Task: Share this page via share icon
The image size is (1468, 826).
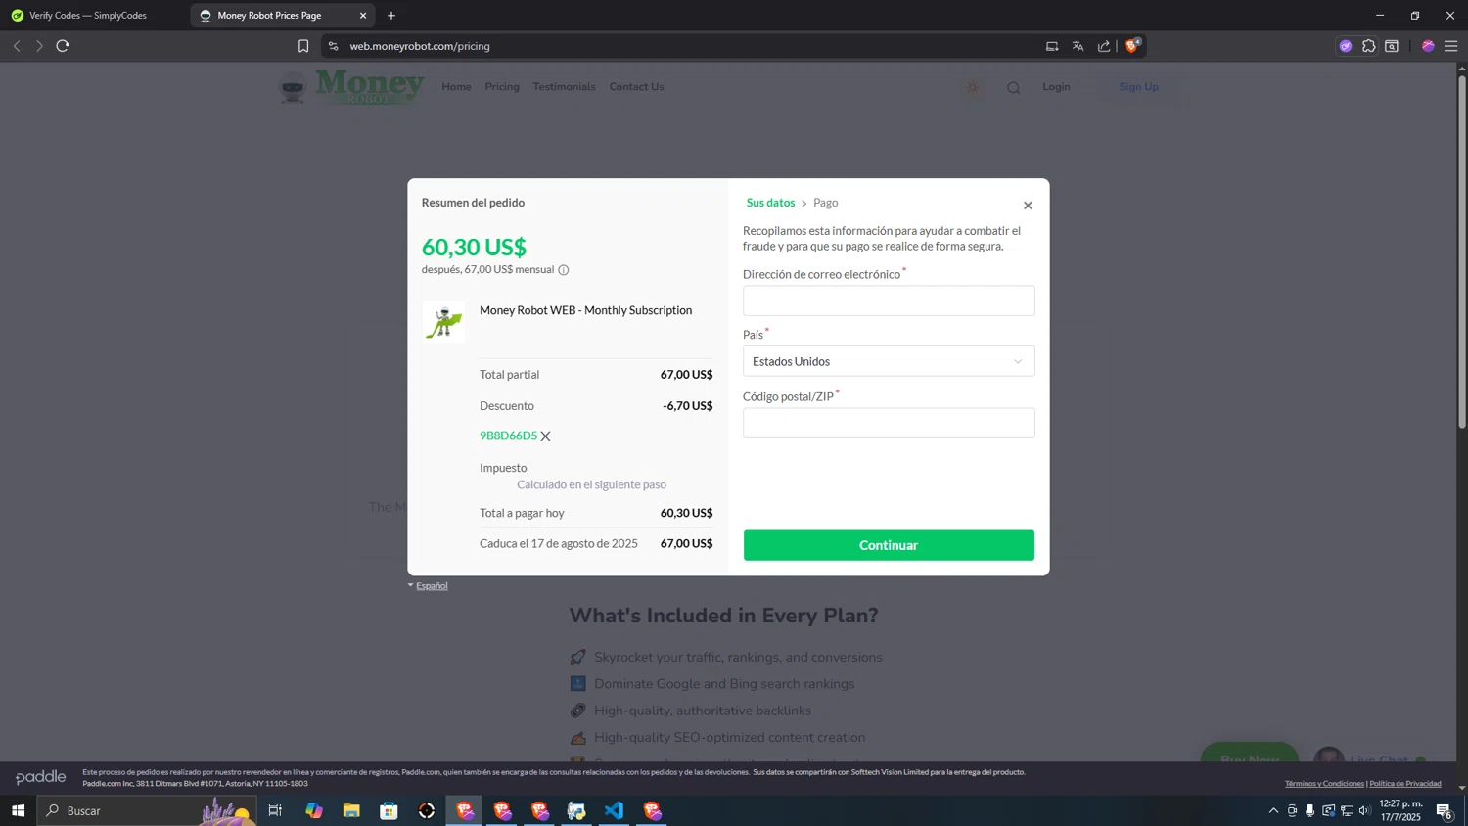Action: (1104, 46)
